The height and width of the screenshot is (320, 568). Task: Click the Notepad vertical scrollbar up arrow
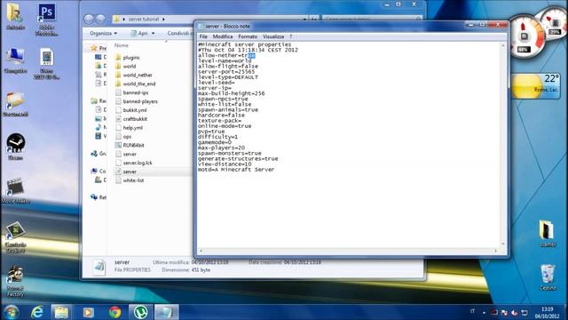coord(502,45)
